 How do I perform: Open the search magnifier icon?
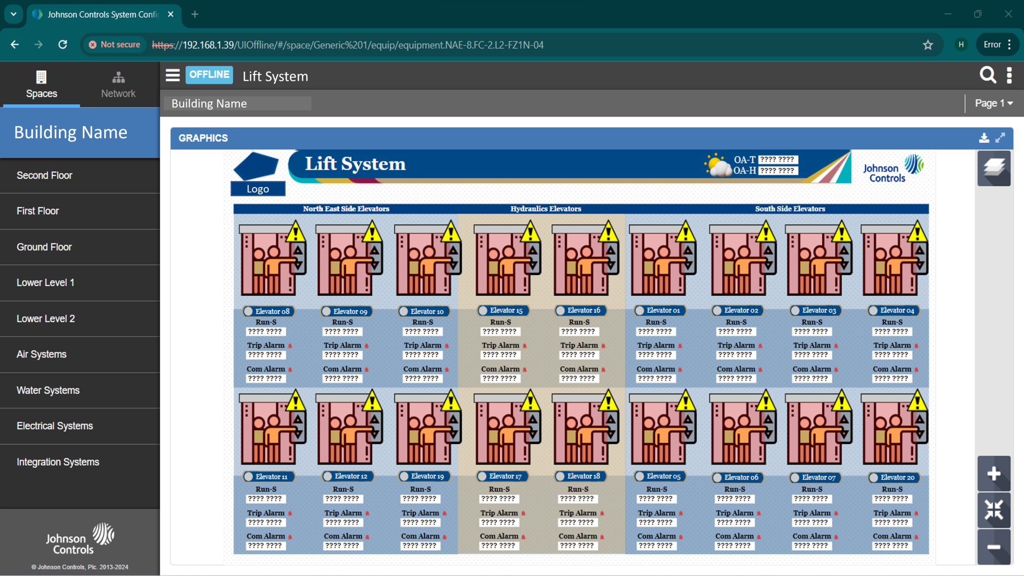tap(987, 75)
